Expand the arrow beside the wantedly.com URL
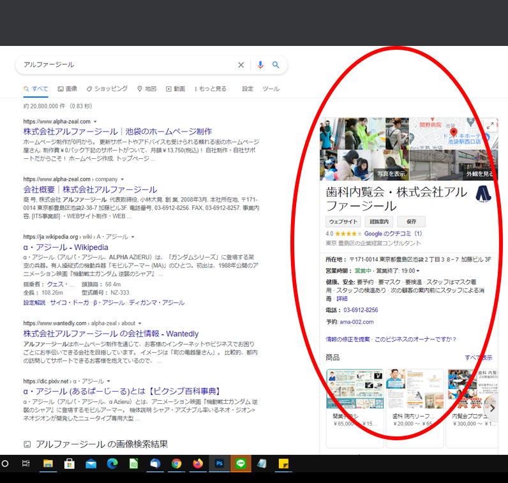 click(x=140, y=323)
